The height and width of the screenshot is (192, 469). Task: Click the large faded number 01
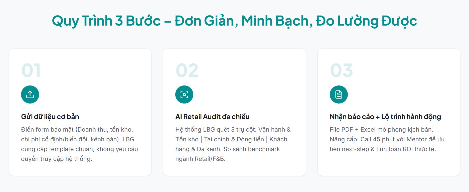tap(31, 70)
